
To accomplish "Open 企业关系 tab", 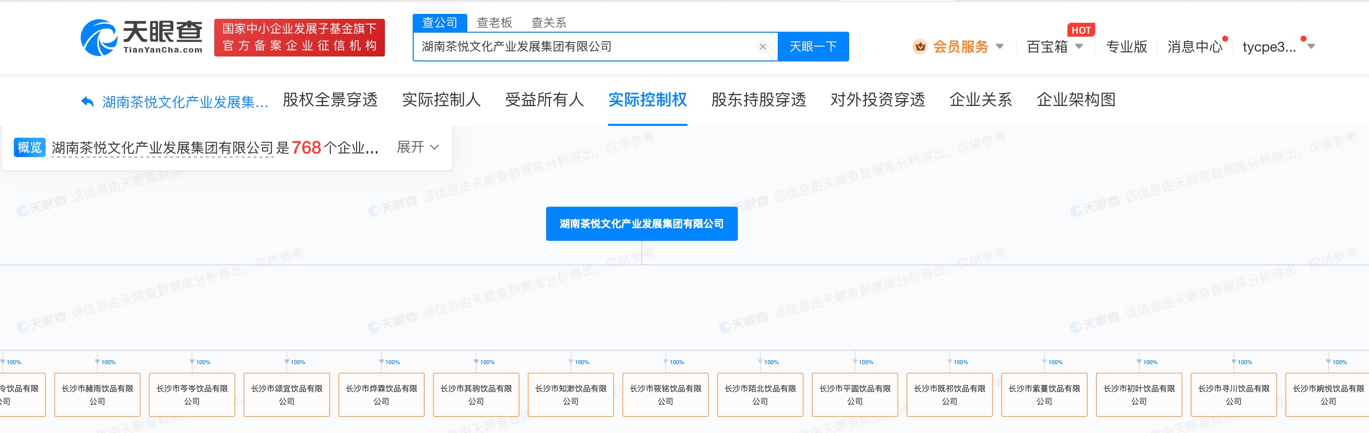I will pyautogui.click(x=981, y=100).
